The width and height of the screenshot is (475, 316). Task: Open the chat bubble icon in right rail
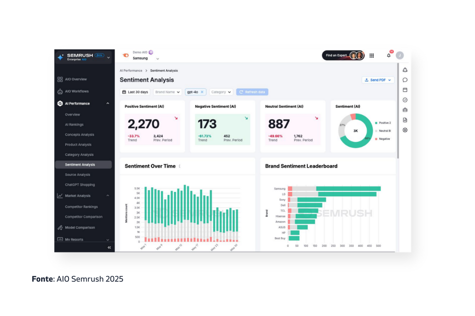(405, 80)
